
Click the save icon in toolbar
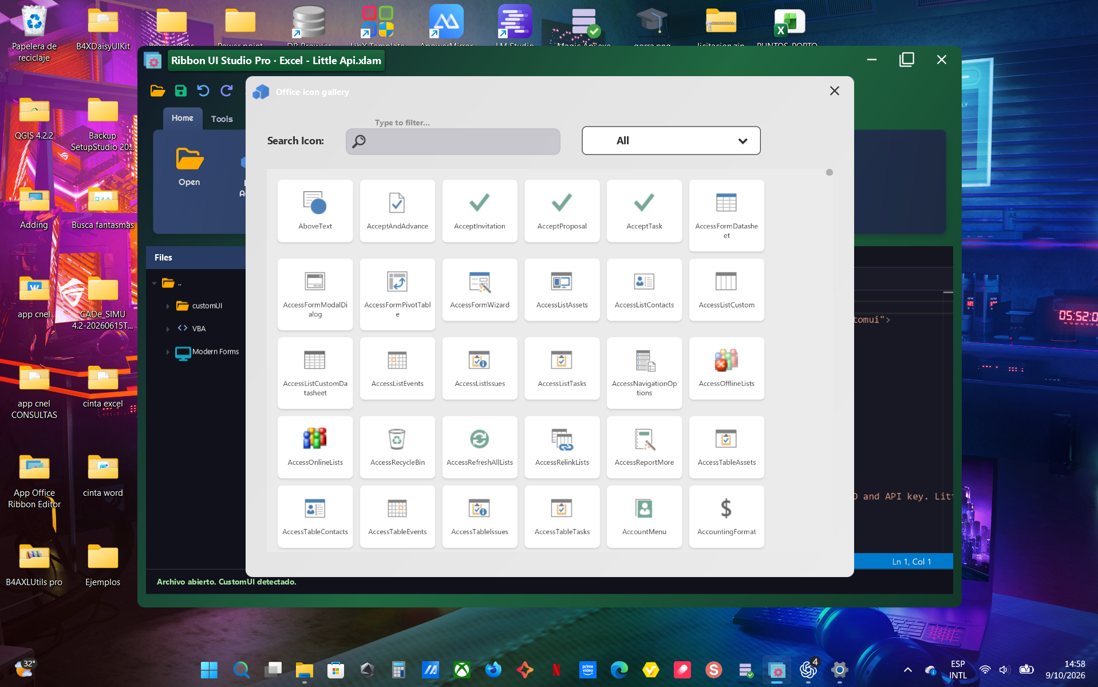[x=181, y=90]
